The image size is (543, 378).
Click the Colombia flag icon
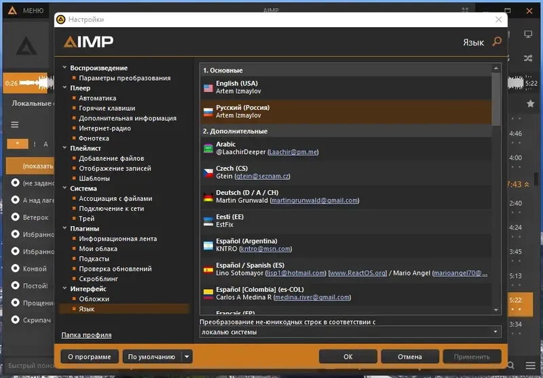[208, 294]
